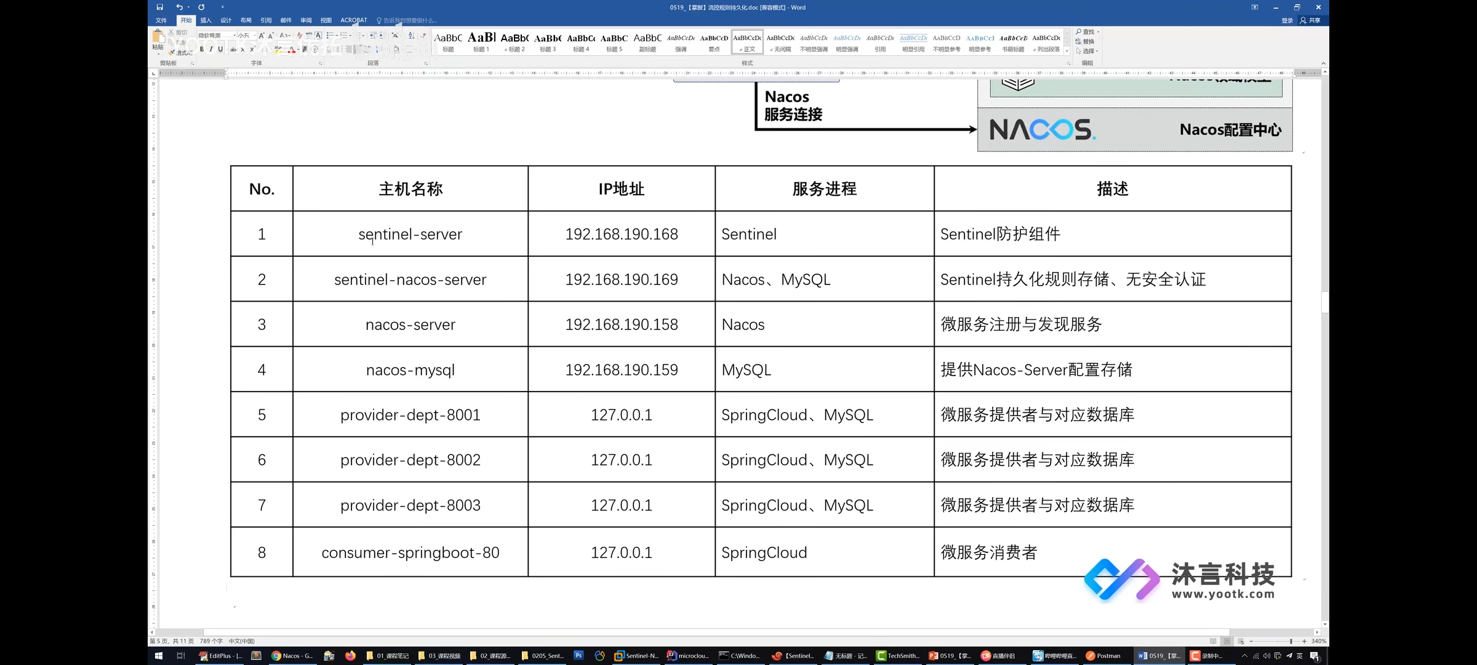Image resolution: width=1477 pixels, height=665 pixels.
Task: Toggle subscript formatting
Action: click(x=242, y=50)
